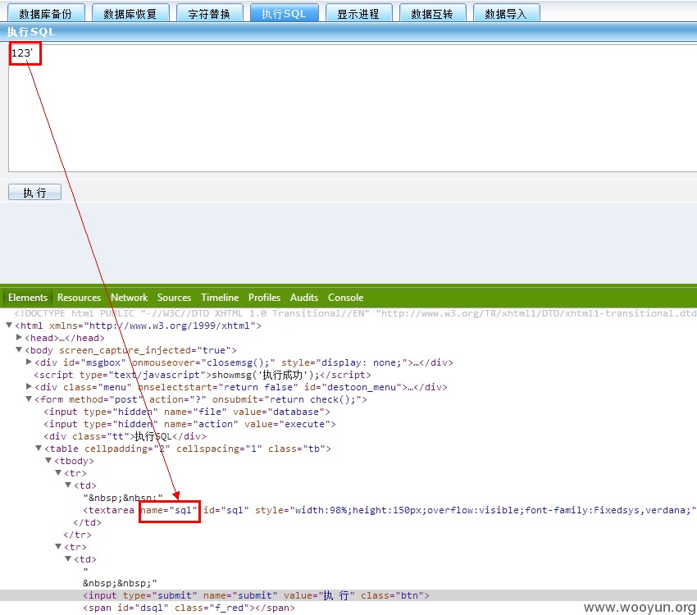
Task: Select the span id="dsql" line
Action: pos(189,608)
